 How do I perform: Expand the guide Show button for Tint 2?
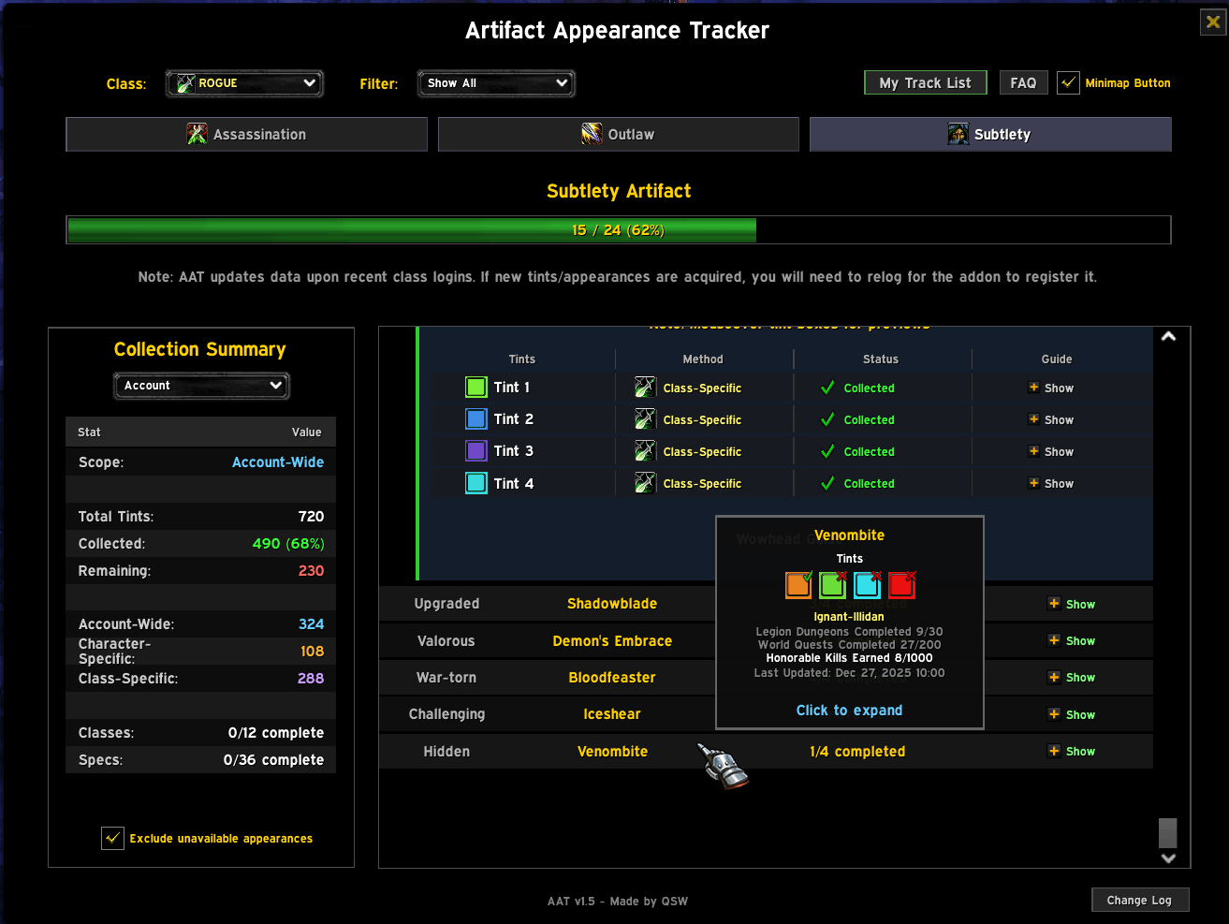click(x=1051, y=419)
